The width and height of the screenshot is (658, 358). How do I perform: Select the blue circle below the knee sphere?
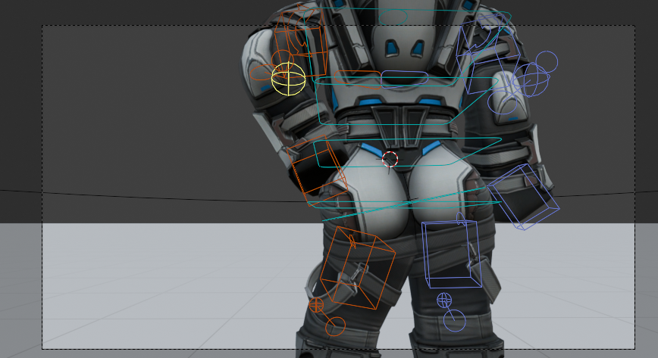point(455,321)
